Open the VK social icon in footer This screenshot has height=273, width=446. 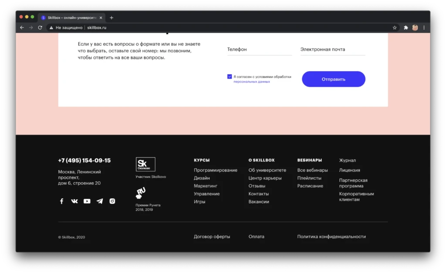point(74,201)
